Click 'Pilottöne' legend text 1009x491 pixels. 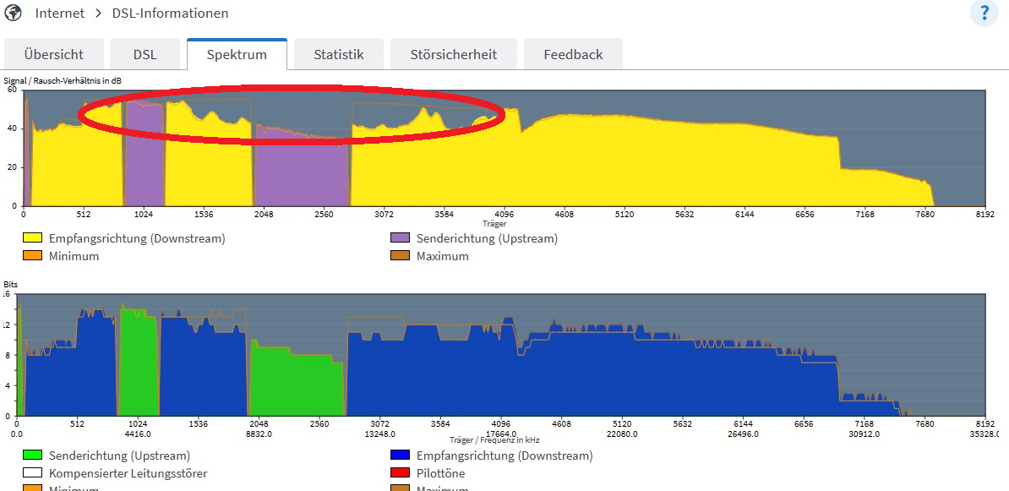441,473
